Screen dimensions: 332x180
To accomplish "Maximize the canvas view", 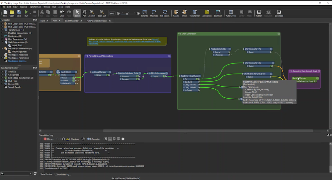I will [x=154, y=13].
